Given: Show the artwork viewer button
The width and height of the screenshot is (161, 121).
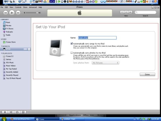Looking at the screenshot, I should [23, 112].
